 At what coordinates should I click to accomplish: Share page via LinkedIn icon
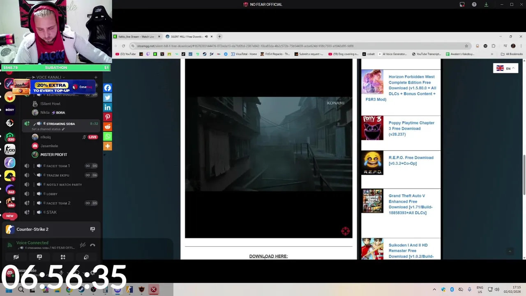tap(107, 107)
